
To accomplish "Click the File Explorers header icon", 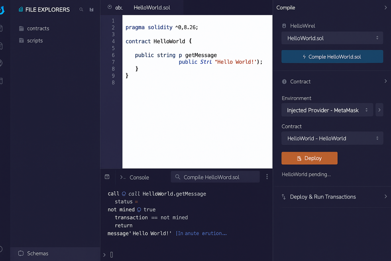I will [x=21, y=10].
